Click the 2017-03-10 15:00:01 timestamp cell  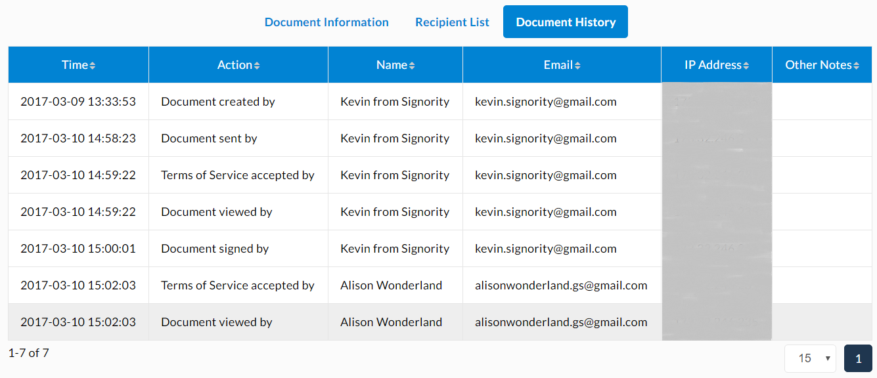(x=79, y=249)
